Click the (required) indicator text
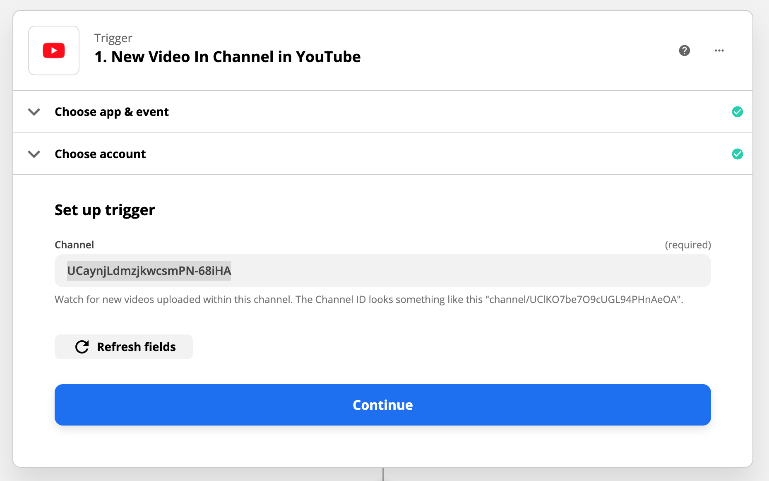Screen dimensions: 769x481 (x=688, y=245)
